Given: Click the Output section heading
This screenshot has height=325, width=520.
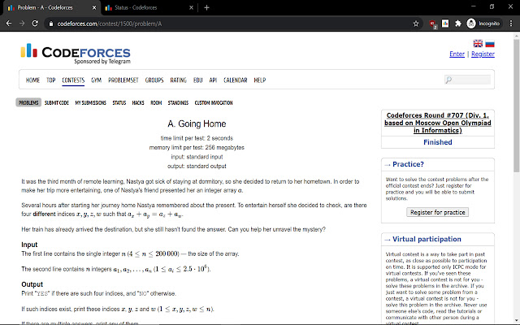Looking at the screenshot, I should click(x=32, y=284).
